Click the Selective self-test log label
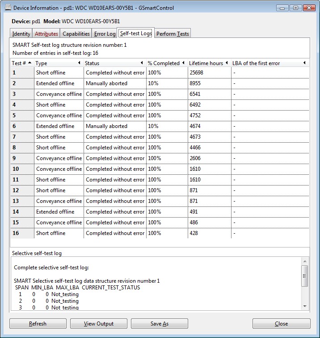The image size is (320, 338). pos(37,253)
